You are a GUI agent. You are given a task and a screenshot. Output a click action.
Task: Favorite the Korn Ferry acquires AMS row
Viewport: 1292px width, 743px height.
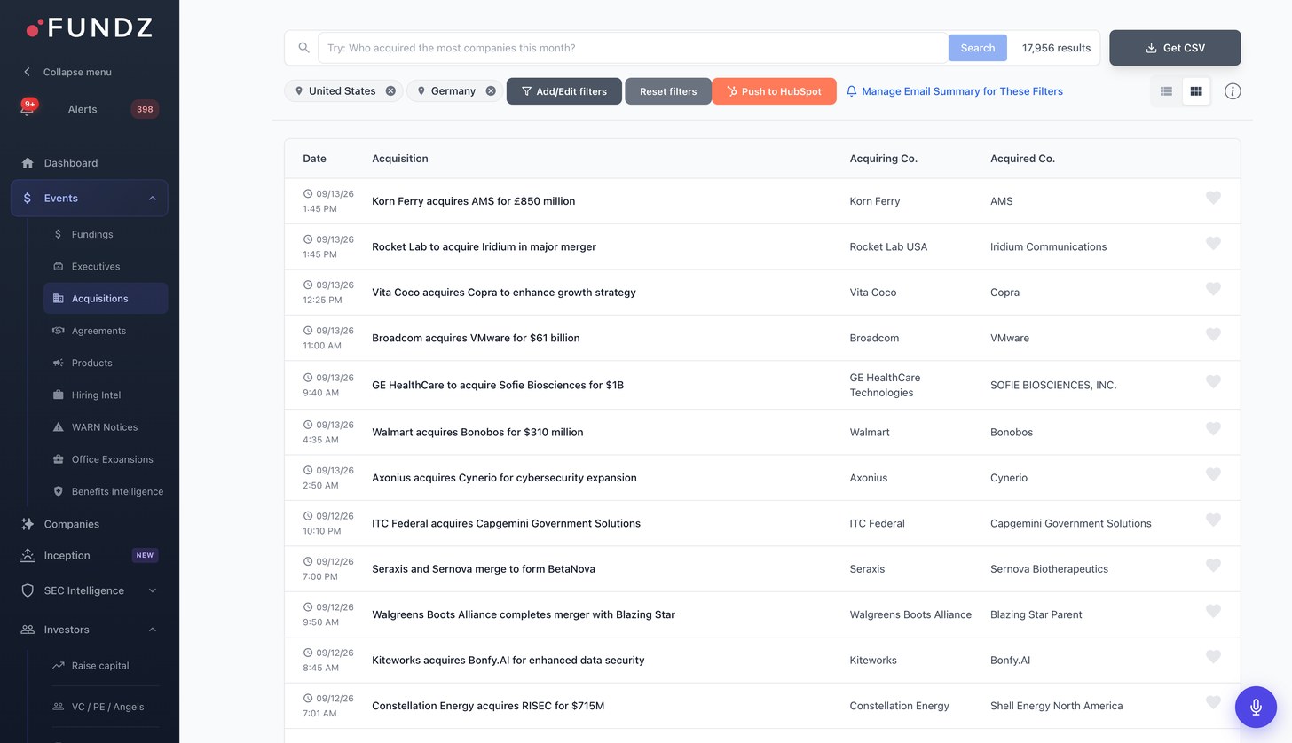tap(1213, 198)
